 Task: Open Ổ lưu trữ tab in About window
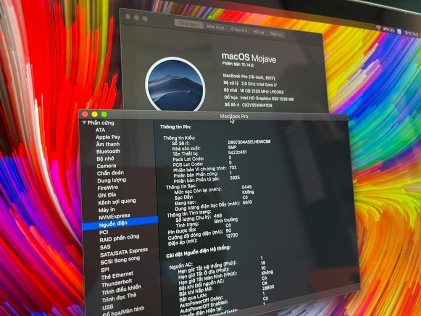(x=239, y=29)
